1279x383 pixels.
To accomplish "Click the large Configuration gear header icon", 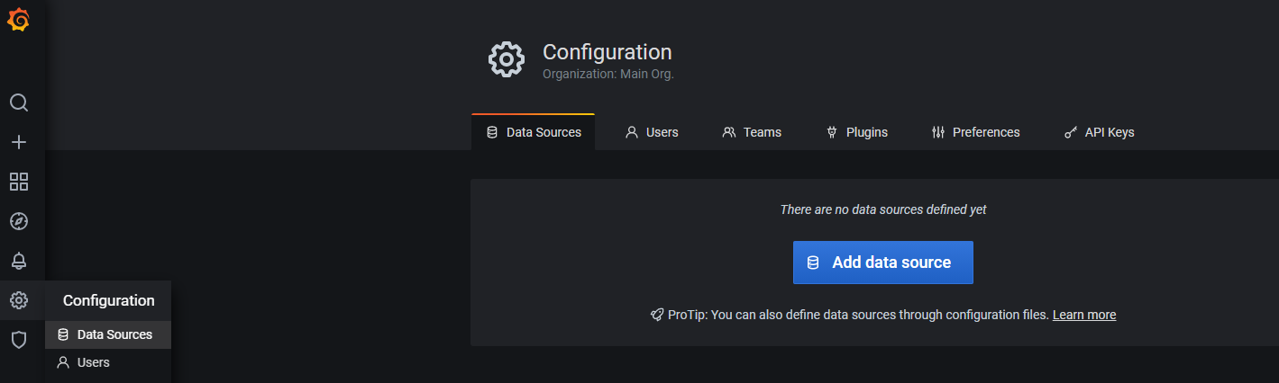I will pyautogui.click(x=506, y=59).
